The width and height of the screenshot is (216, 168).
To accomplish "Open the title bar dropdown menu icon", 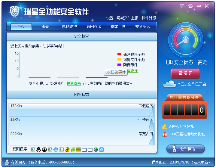I will click(181, 6).
